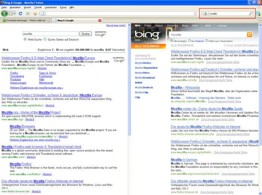Select Alle anzeigen radio in Bing
The width and height of the screenshot is (262, 195).
coord(171,41)
